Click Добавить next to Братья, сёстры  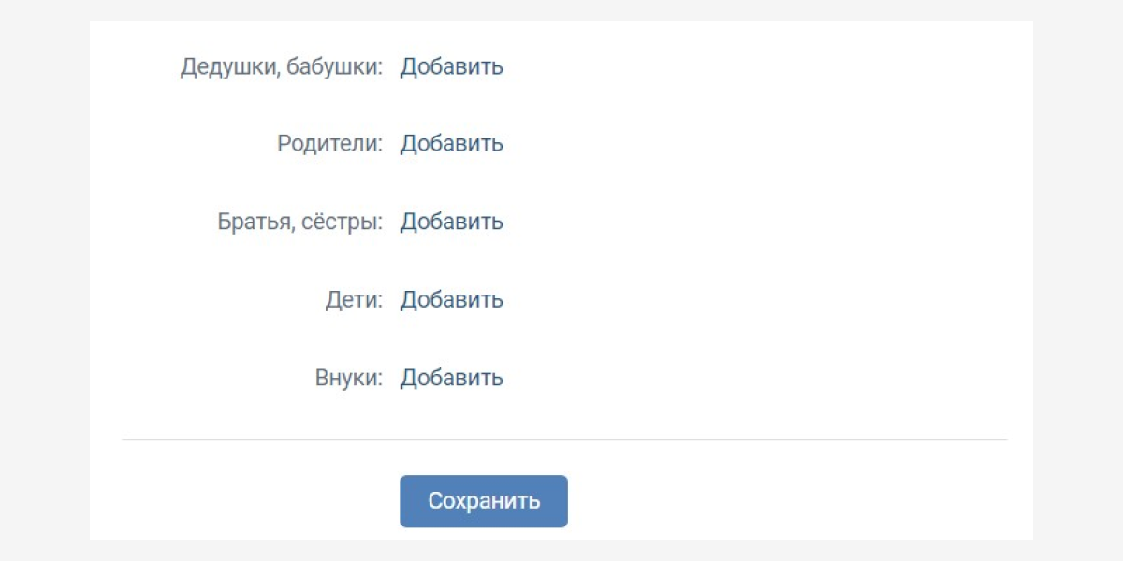[452, 223]
